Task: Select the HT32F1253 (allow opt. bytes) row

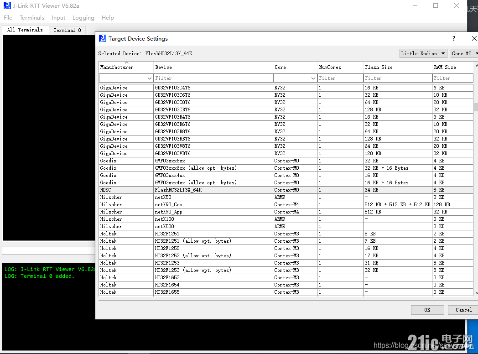Action: tap(286, 271)
